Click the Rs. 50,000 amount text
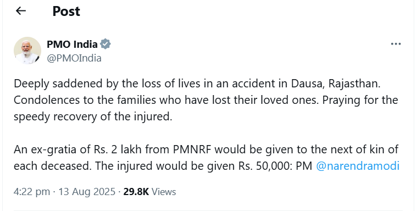This screenshot has height=211, width=417. 265,166
